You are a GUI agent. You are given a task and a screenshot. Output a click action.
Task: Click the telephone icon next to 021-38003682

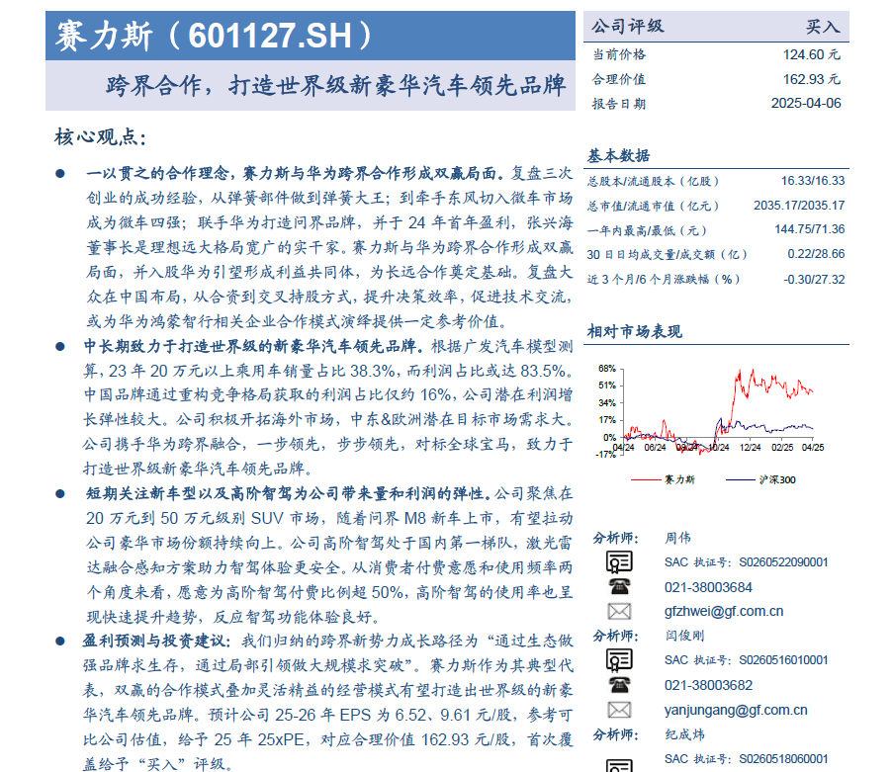pos(619,685)
